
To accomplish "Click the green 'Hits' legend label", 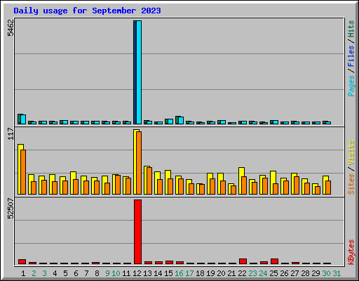I will point(351,29).
